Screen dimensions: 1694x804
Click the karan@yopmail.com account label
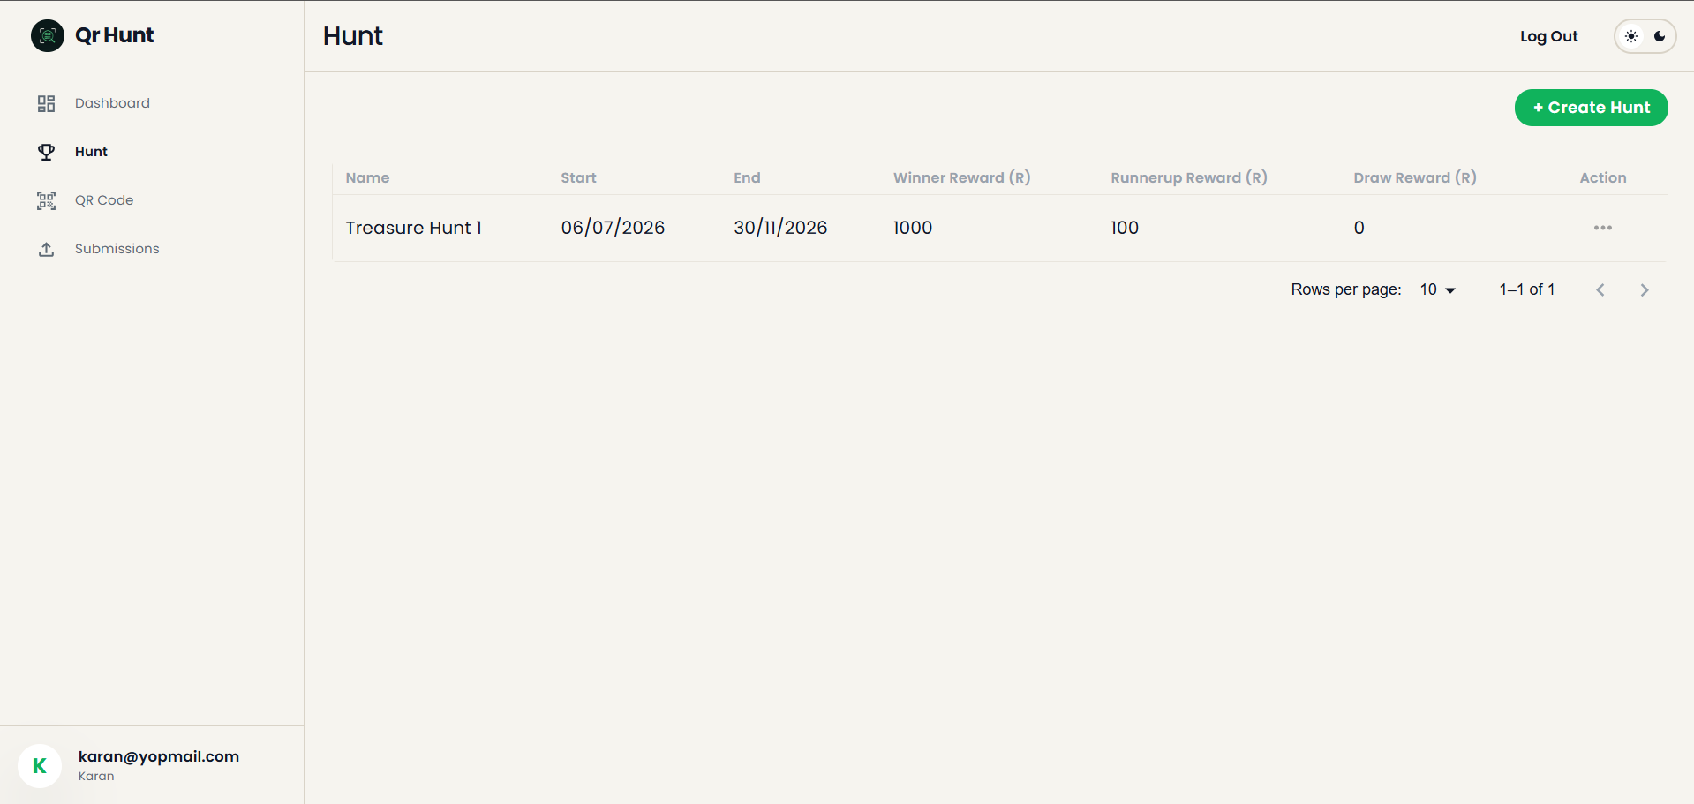pos(159,756)
